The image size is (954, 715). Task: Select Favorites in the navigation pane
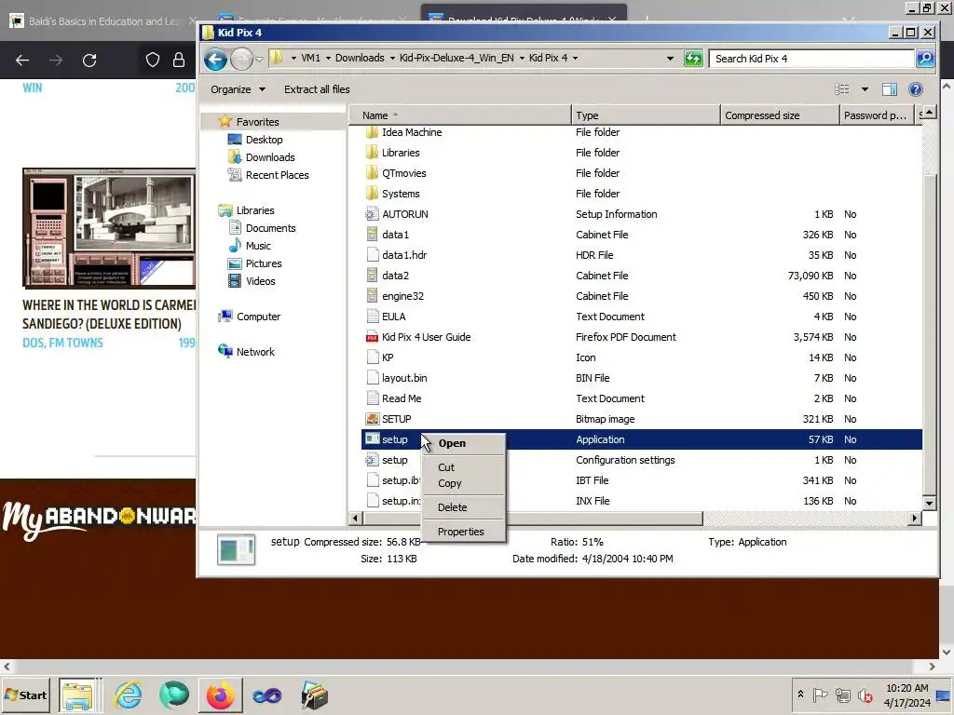coord(257,122)
